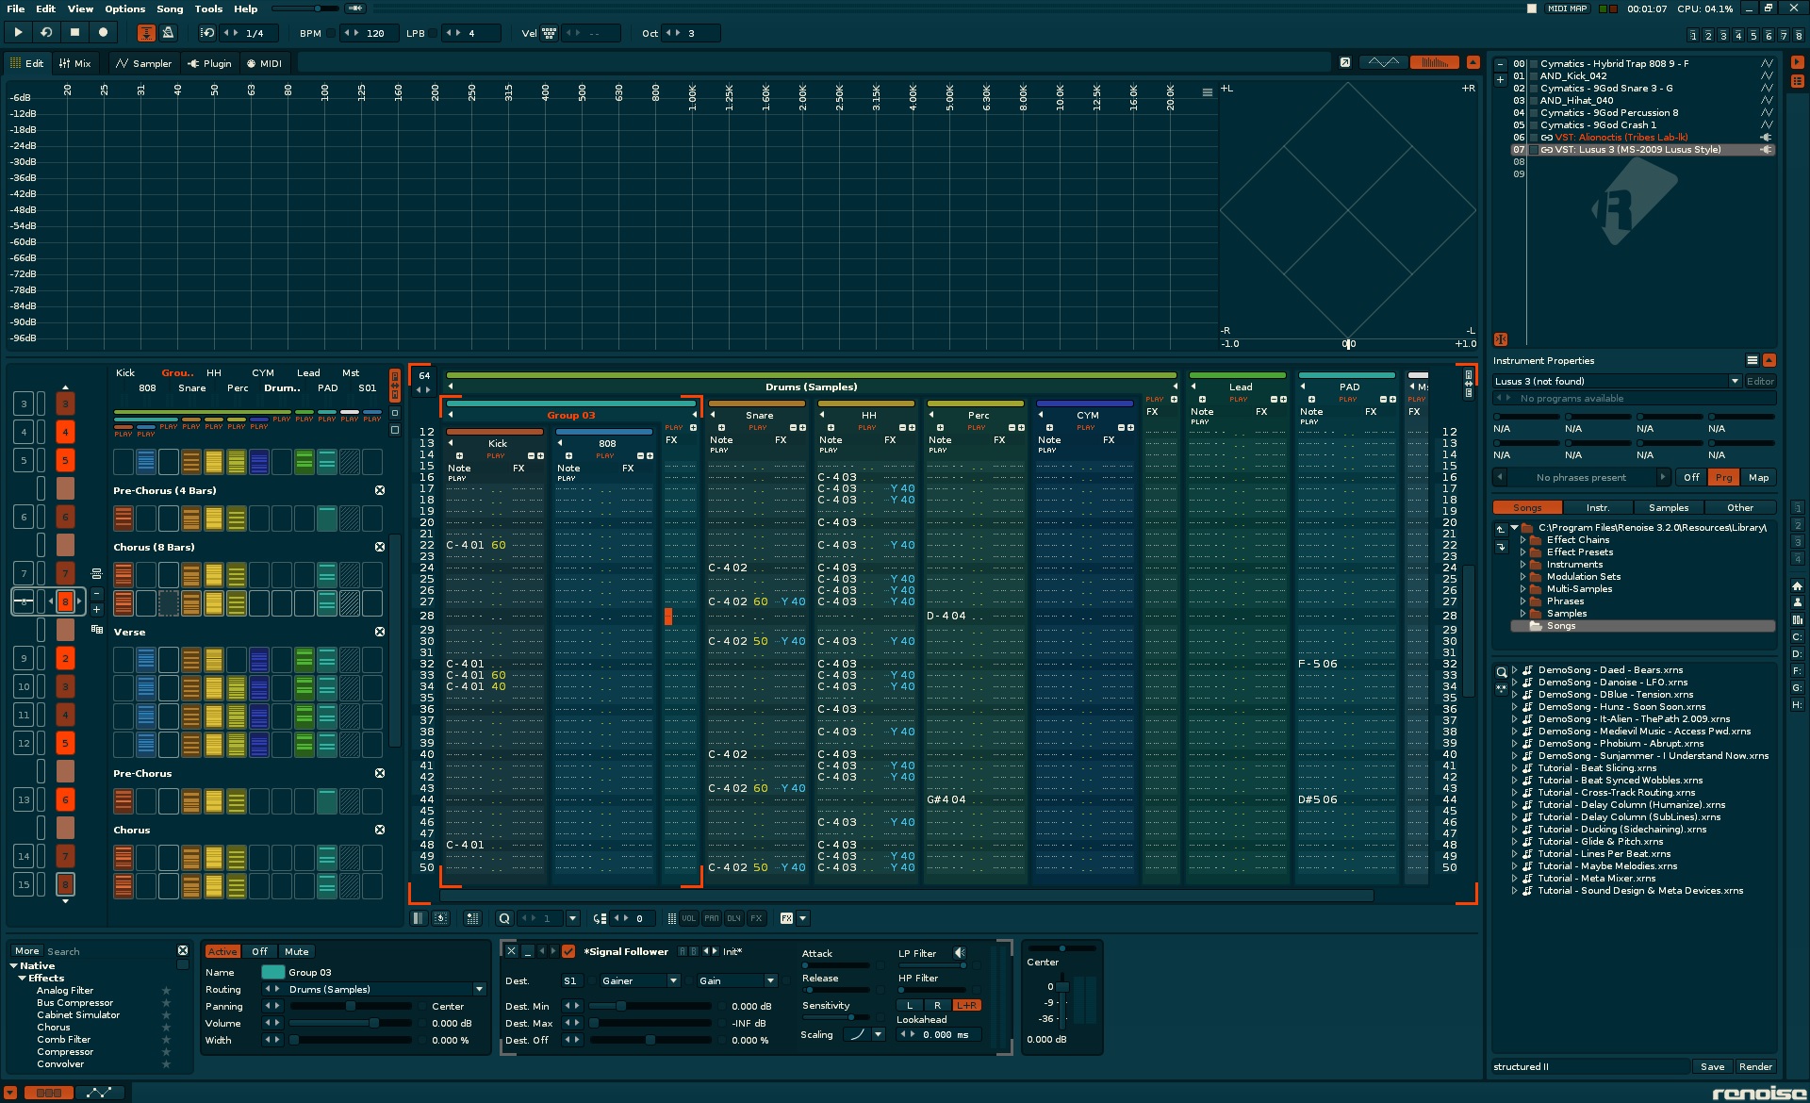
Task: Select scope waveform view icon
Action: 1383,62
